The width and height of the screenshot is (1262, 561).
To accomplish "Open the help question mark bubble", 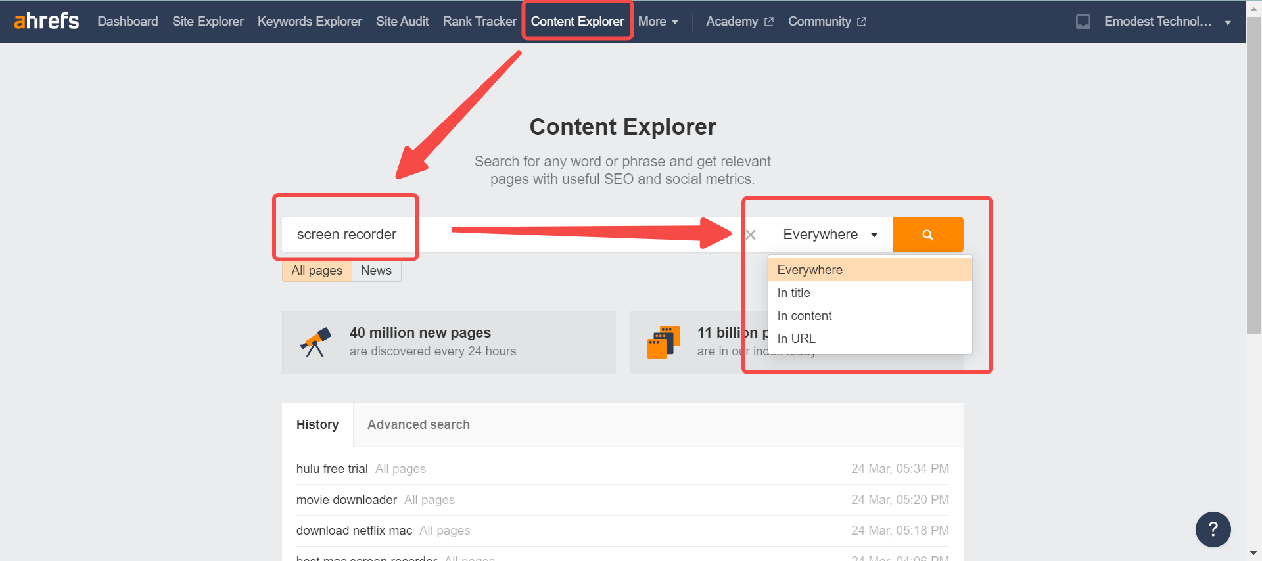I will 1213,529.
